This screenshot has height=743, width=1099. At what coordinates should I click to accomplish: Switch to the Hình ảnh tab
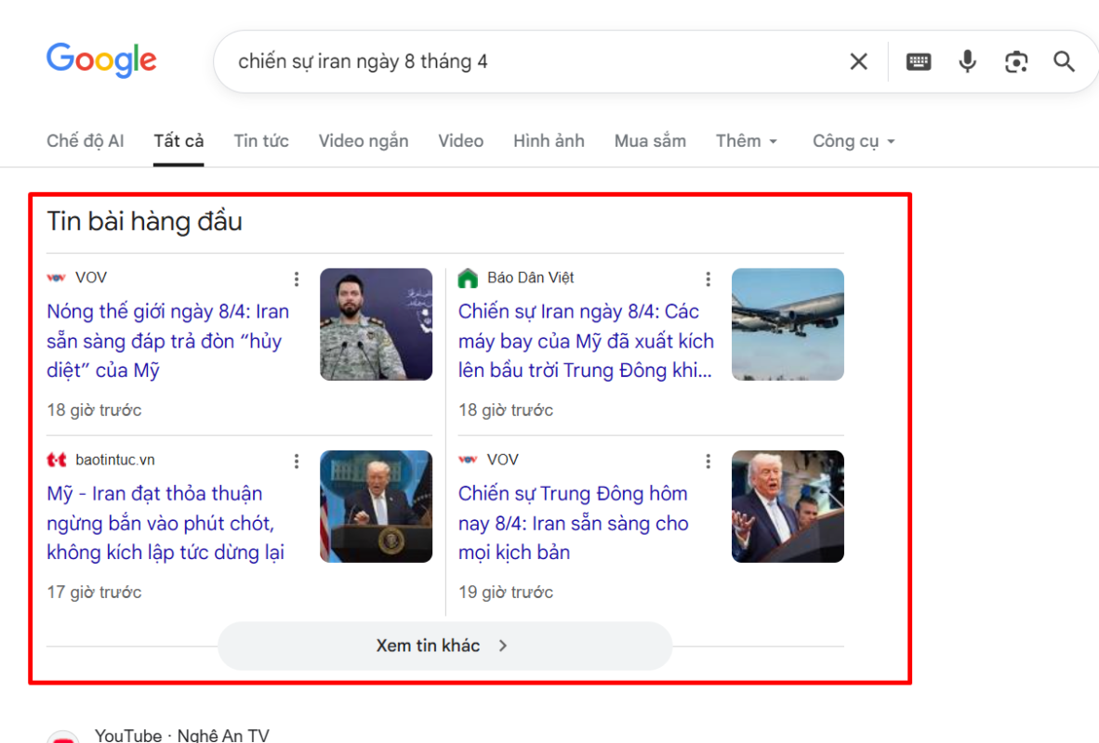coord(549,141)
